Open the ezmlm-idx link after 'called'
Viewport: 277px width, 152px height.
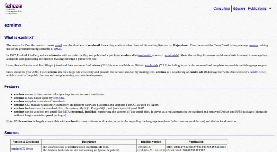pyautogui.click(x=145, y=55)
